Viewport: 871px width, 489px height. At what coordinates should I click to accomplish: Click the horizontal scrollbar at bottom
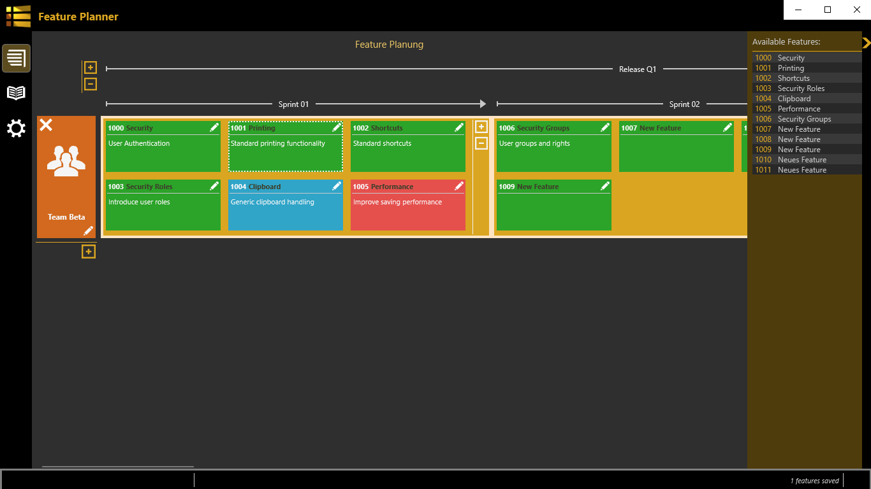coord(118,467)
